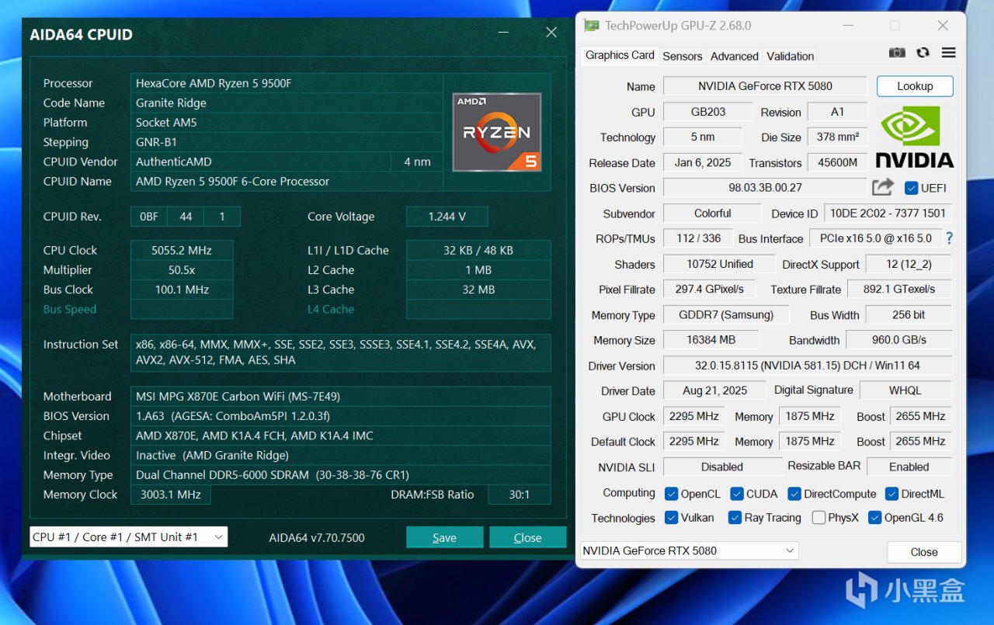Go to the Validation tab

click(x=791, y=56)
